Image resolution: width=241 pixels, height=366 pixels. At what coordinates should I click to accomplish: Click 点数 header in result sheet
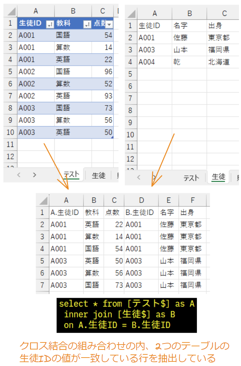114,212
